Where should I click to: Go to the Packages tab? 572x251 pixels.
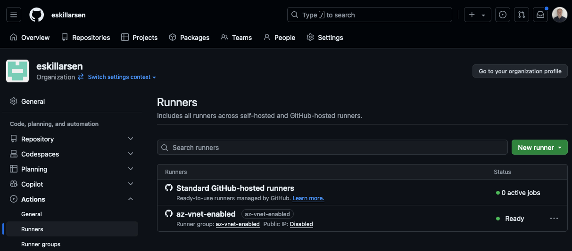coord(189,38)
